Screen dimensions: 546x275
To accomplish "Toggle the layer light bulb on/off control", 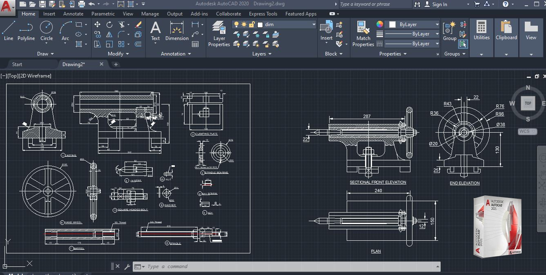I will pyautogui.click(x=236, y=24).
